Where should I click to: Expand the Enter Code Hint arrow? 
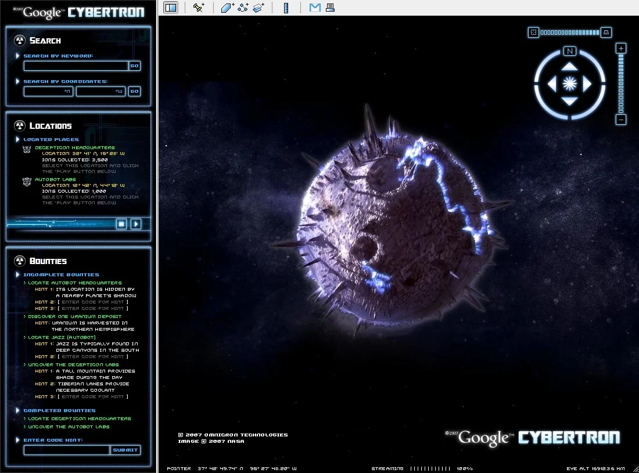(x=17, y=440)
